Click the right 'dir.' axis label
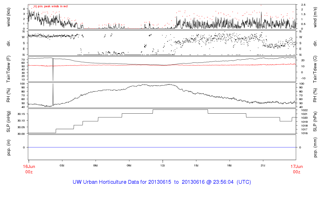This screenshot has height=221, width=324. (x=315, y=43)
